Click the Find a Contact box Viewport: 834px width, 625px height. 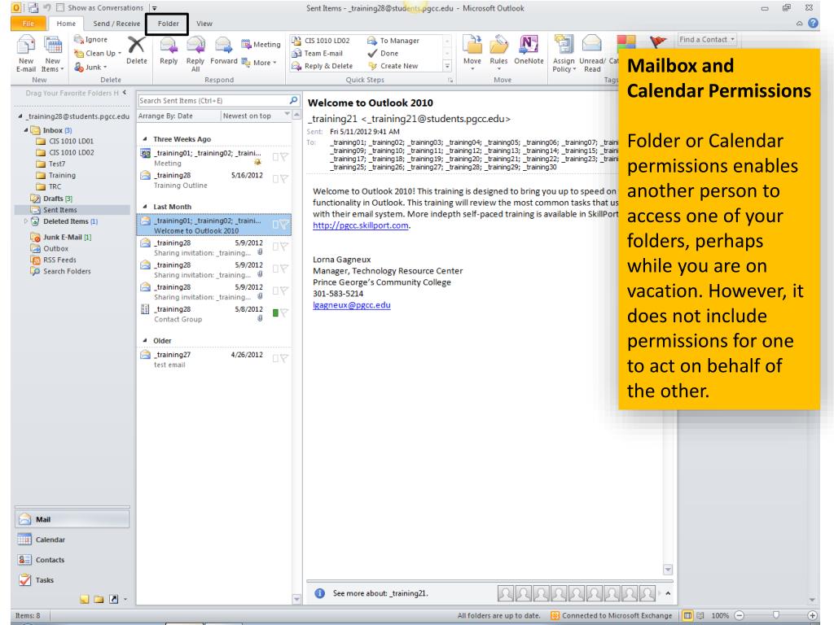[x=706, y=39]
